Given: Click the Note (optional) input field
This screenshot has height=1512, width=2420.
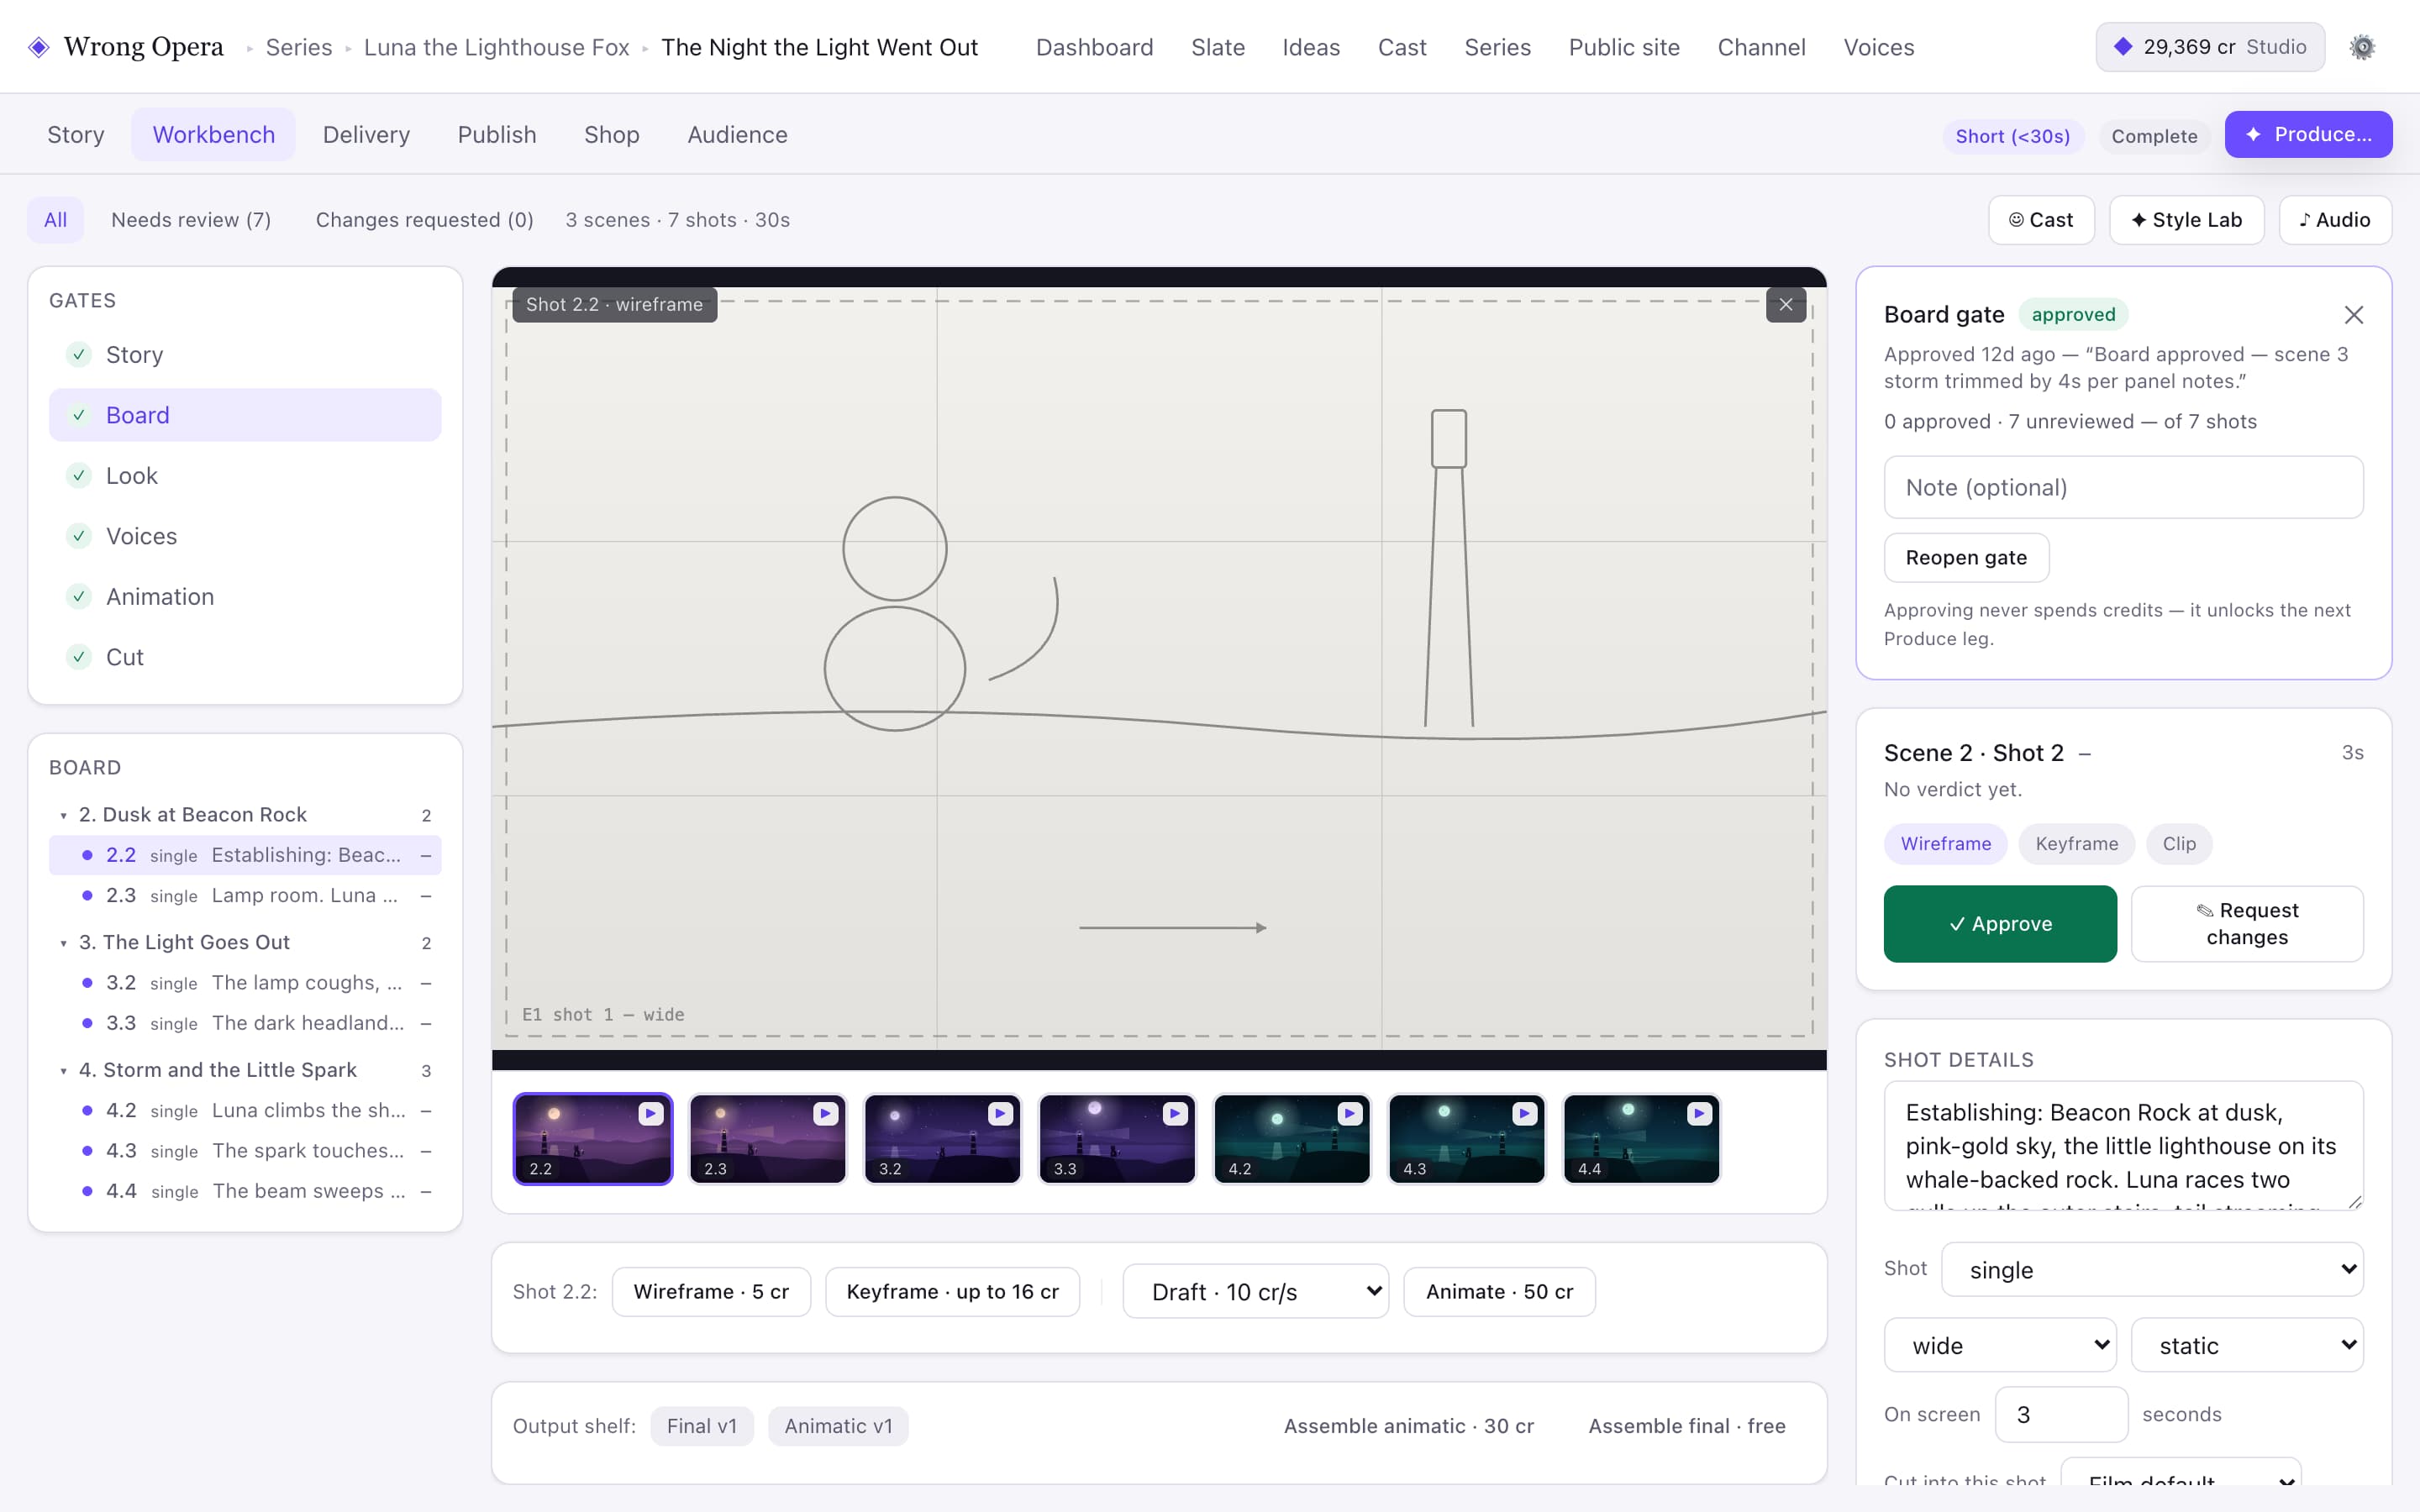Looking at the screenshot, I should 2123,488.
